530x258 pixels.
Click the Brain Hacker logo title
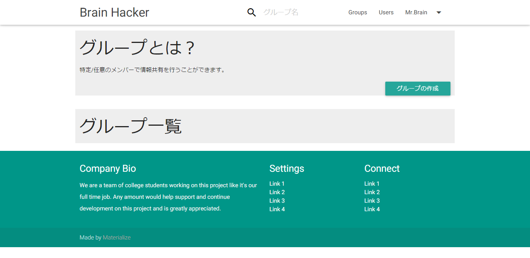click(x=114, y=12)
